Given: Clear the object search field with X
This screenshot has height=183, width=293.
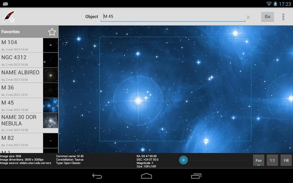Looking at the screenshot, I should pyautogui.click(x=248, y=17).
